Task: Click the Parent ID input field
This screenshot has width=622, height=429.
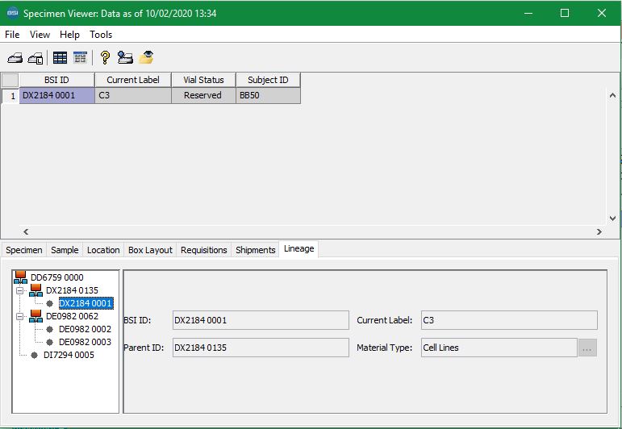Action: [261, 348]
